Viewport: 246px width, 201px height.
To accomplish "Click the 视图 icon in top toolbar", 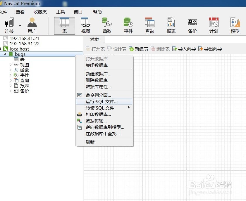I will click(x=85, y=25).
